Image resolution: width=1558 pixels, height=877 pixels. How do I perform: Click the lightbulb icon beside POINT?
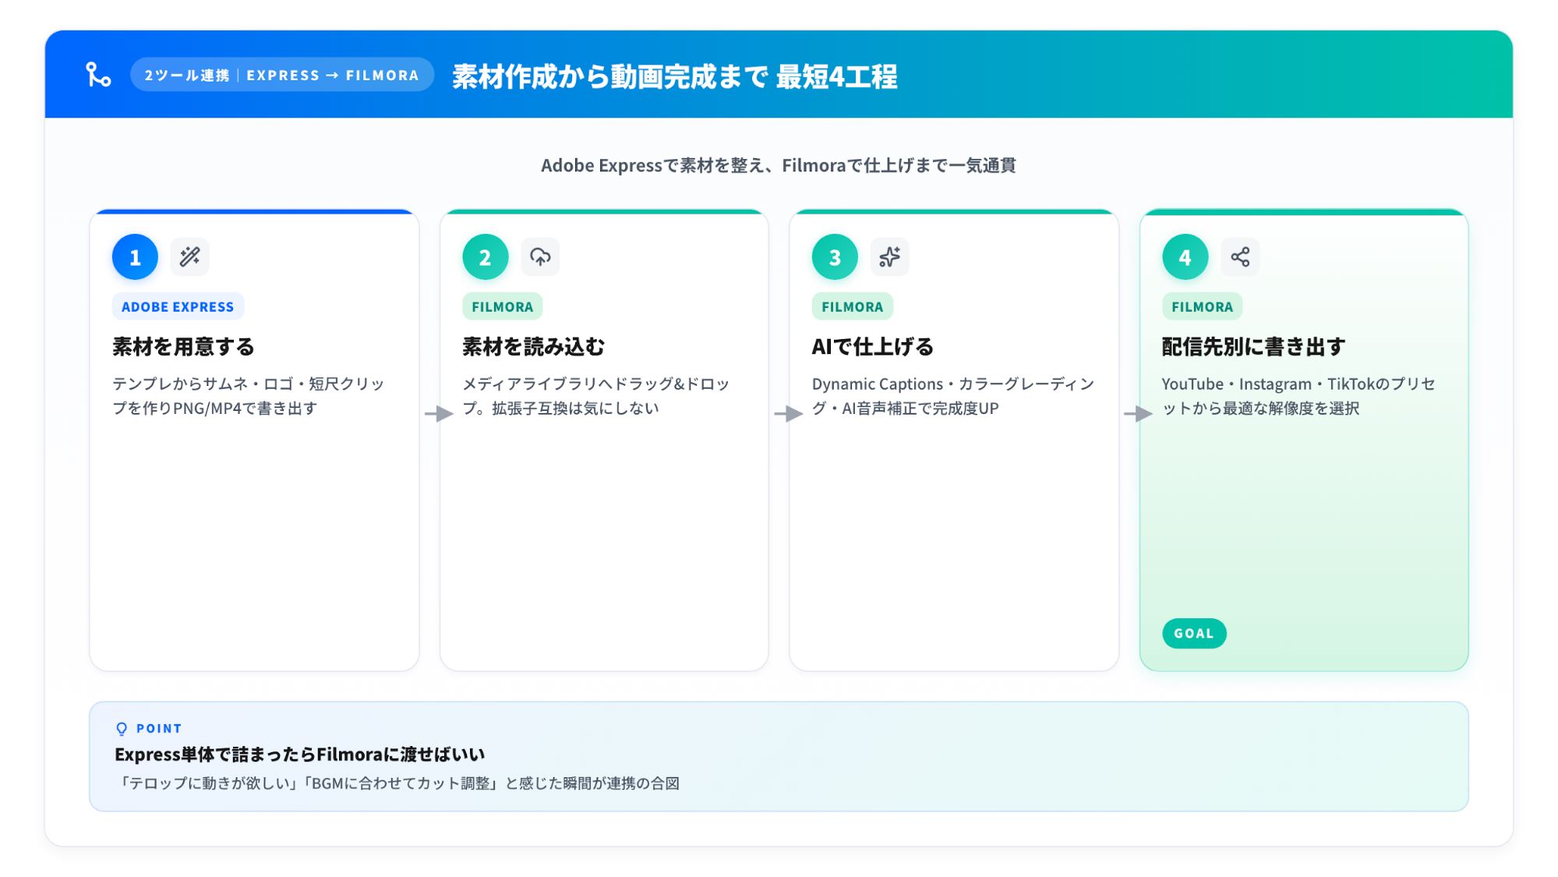point(122,728)
